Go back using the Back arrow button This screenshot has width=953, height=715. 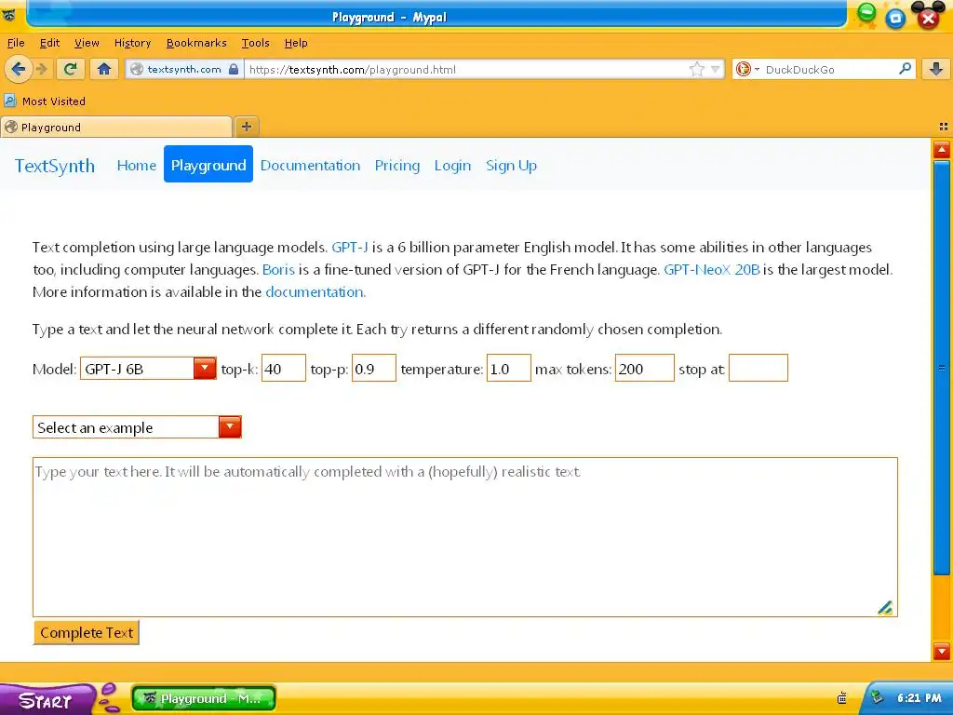(x=19, y=69)
